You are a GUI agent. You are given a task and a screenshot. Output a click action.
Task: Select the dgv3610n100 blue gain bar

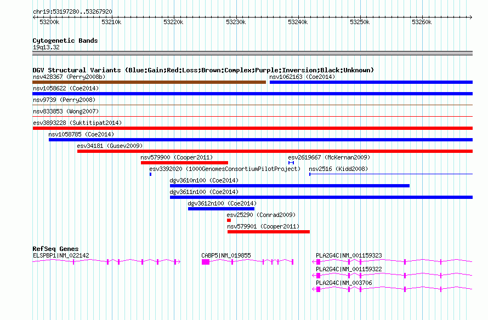point(290,186)
